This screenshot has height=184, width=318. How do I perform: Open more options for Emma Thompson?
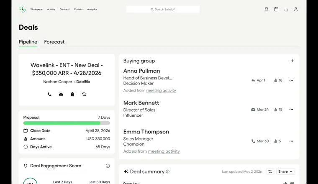point(291,141)
